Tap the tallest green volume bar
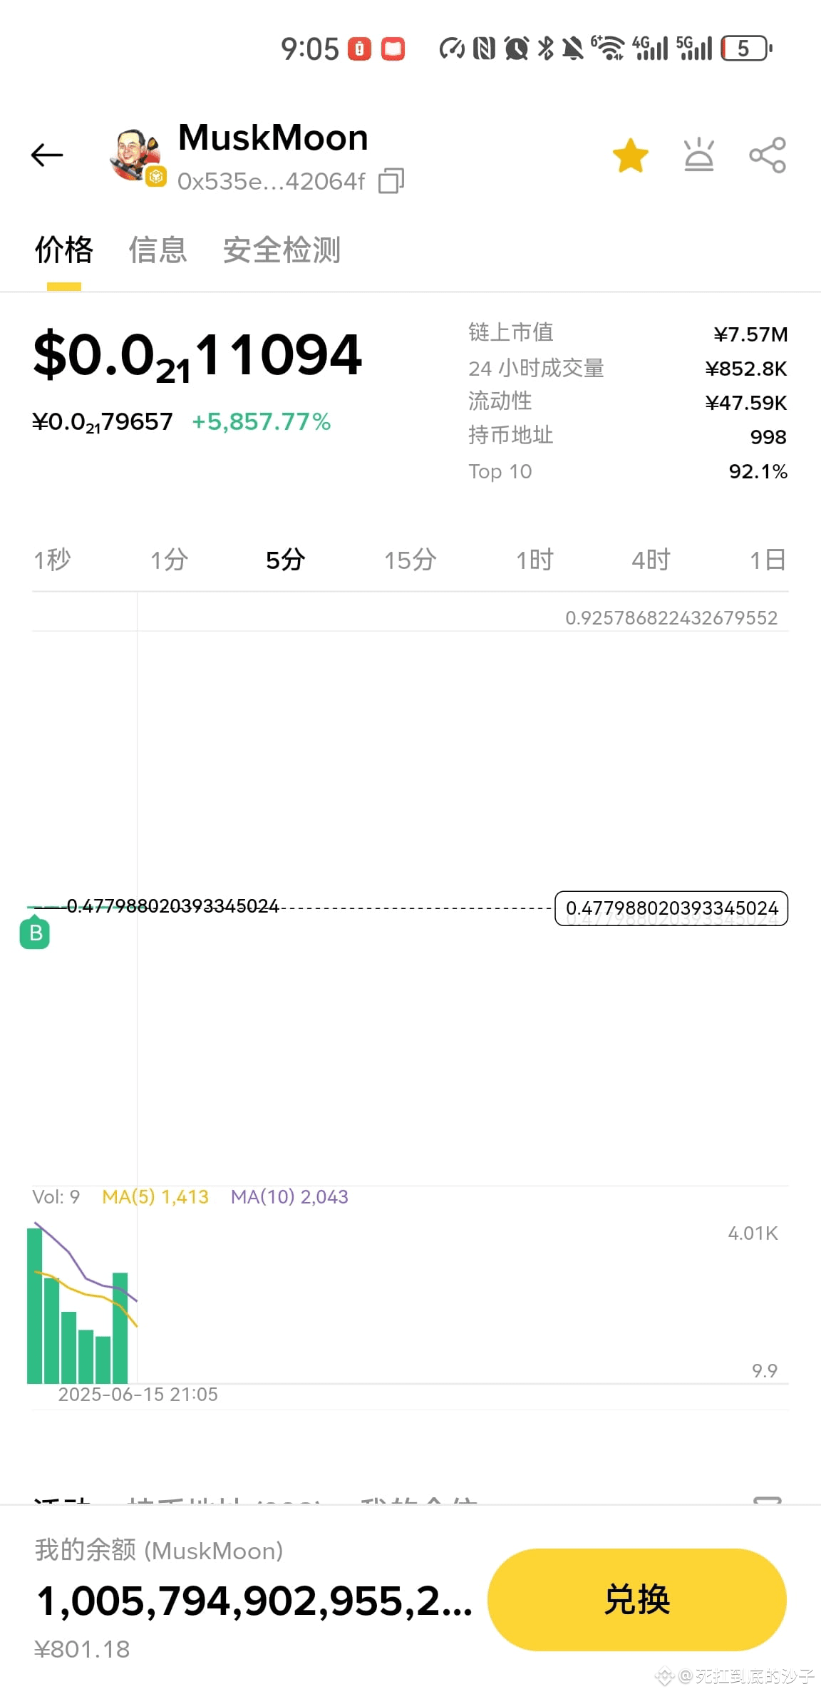Viewport: 821px width, 1694px height. (35, 1305)
